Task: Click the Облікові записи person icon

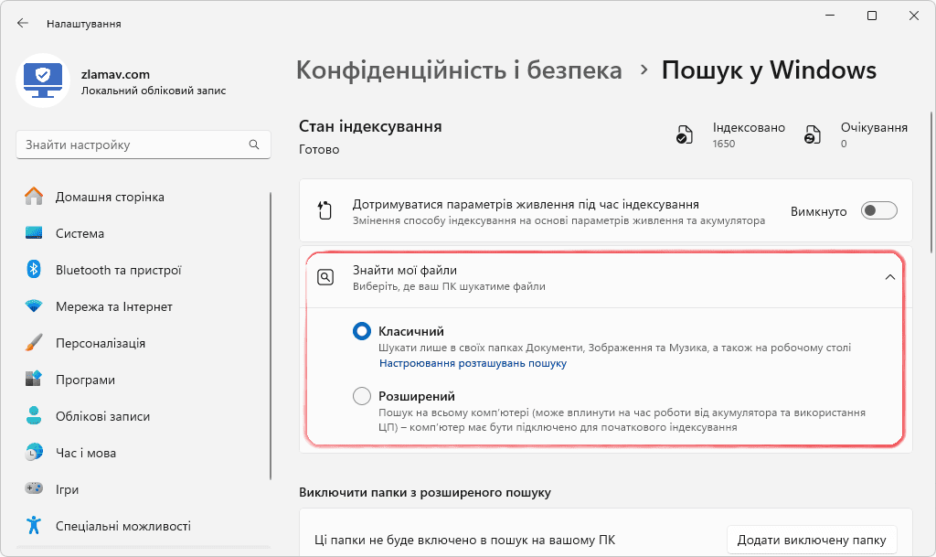Action: (34, 415)
